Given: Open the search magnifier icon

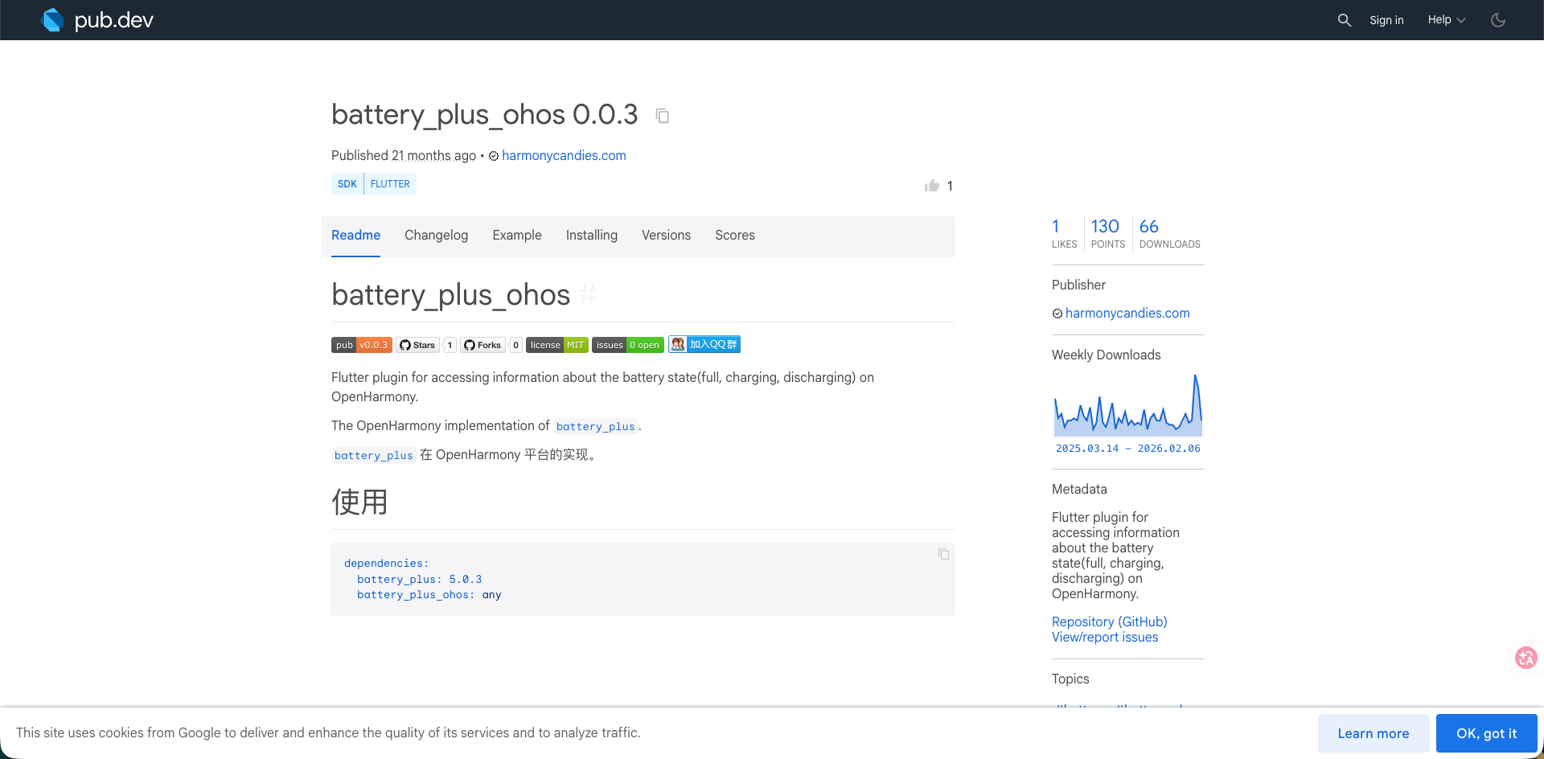Looking at the screenshot, I should pyautogui.click(x=1344, y=20).
